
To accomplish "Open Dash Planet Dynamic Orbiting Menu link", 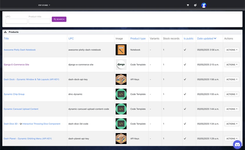I will [x=28, y=139].
